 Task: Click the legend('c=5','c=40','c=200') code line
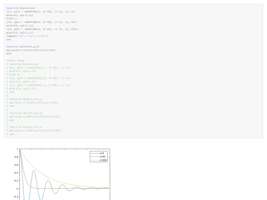(27, 36)
